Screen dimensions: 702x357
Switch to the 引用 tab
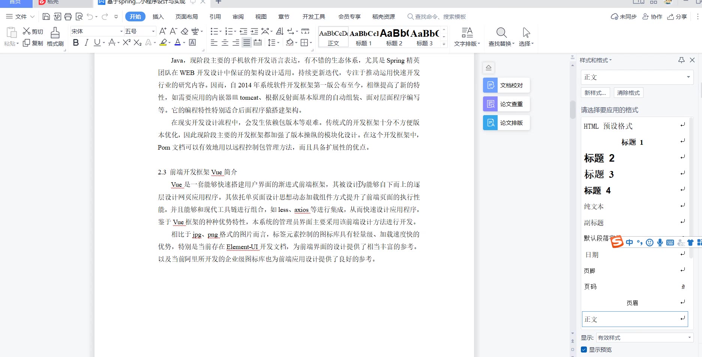coord(215,16)
